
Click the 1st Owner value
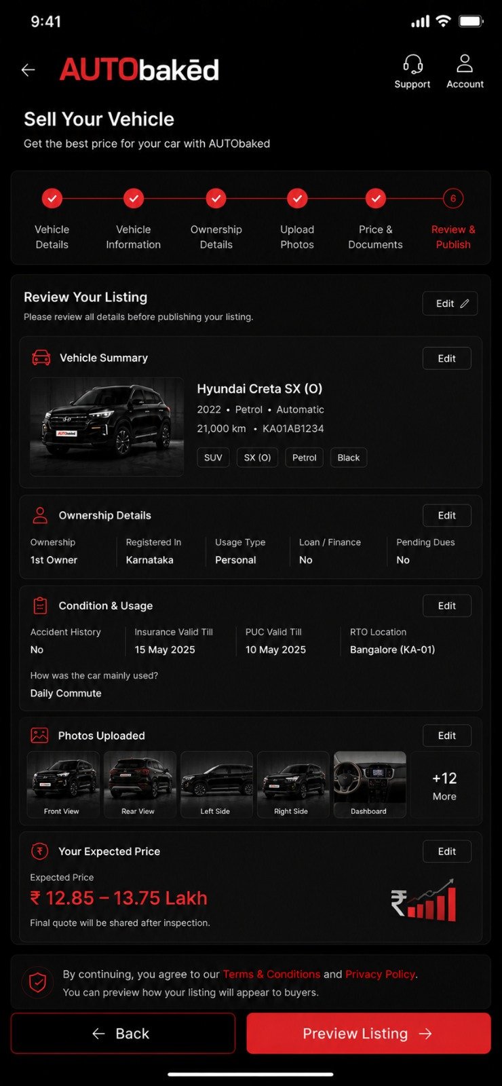click(54, 560)
